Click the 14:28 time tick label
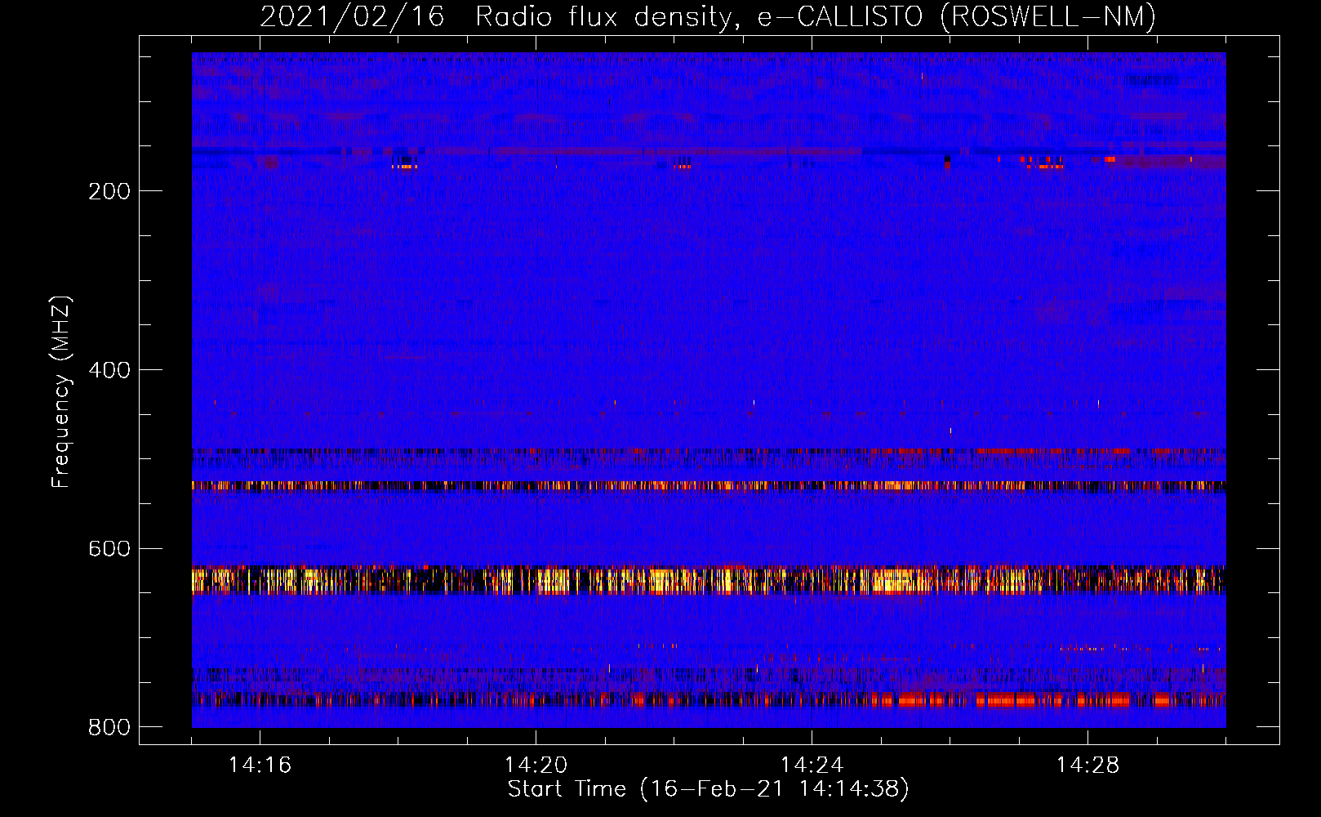Image resolution: width=1321 pixels, height=817 pixels. click(1087, 765)
